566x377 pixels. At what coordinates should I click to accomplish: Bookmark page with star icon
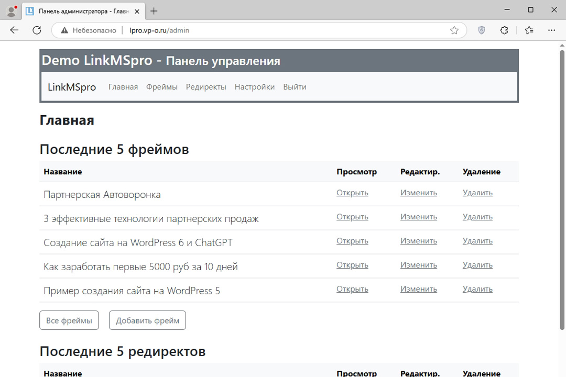[x=454, y=30]
